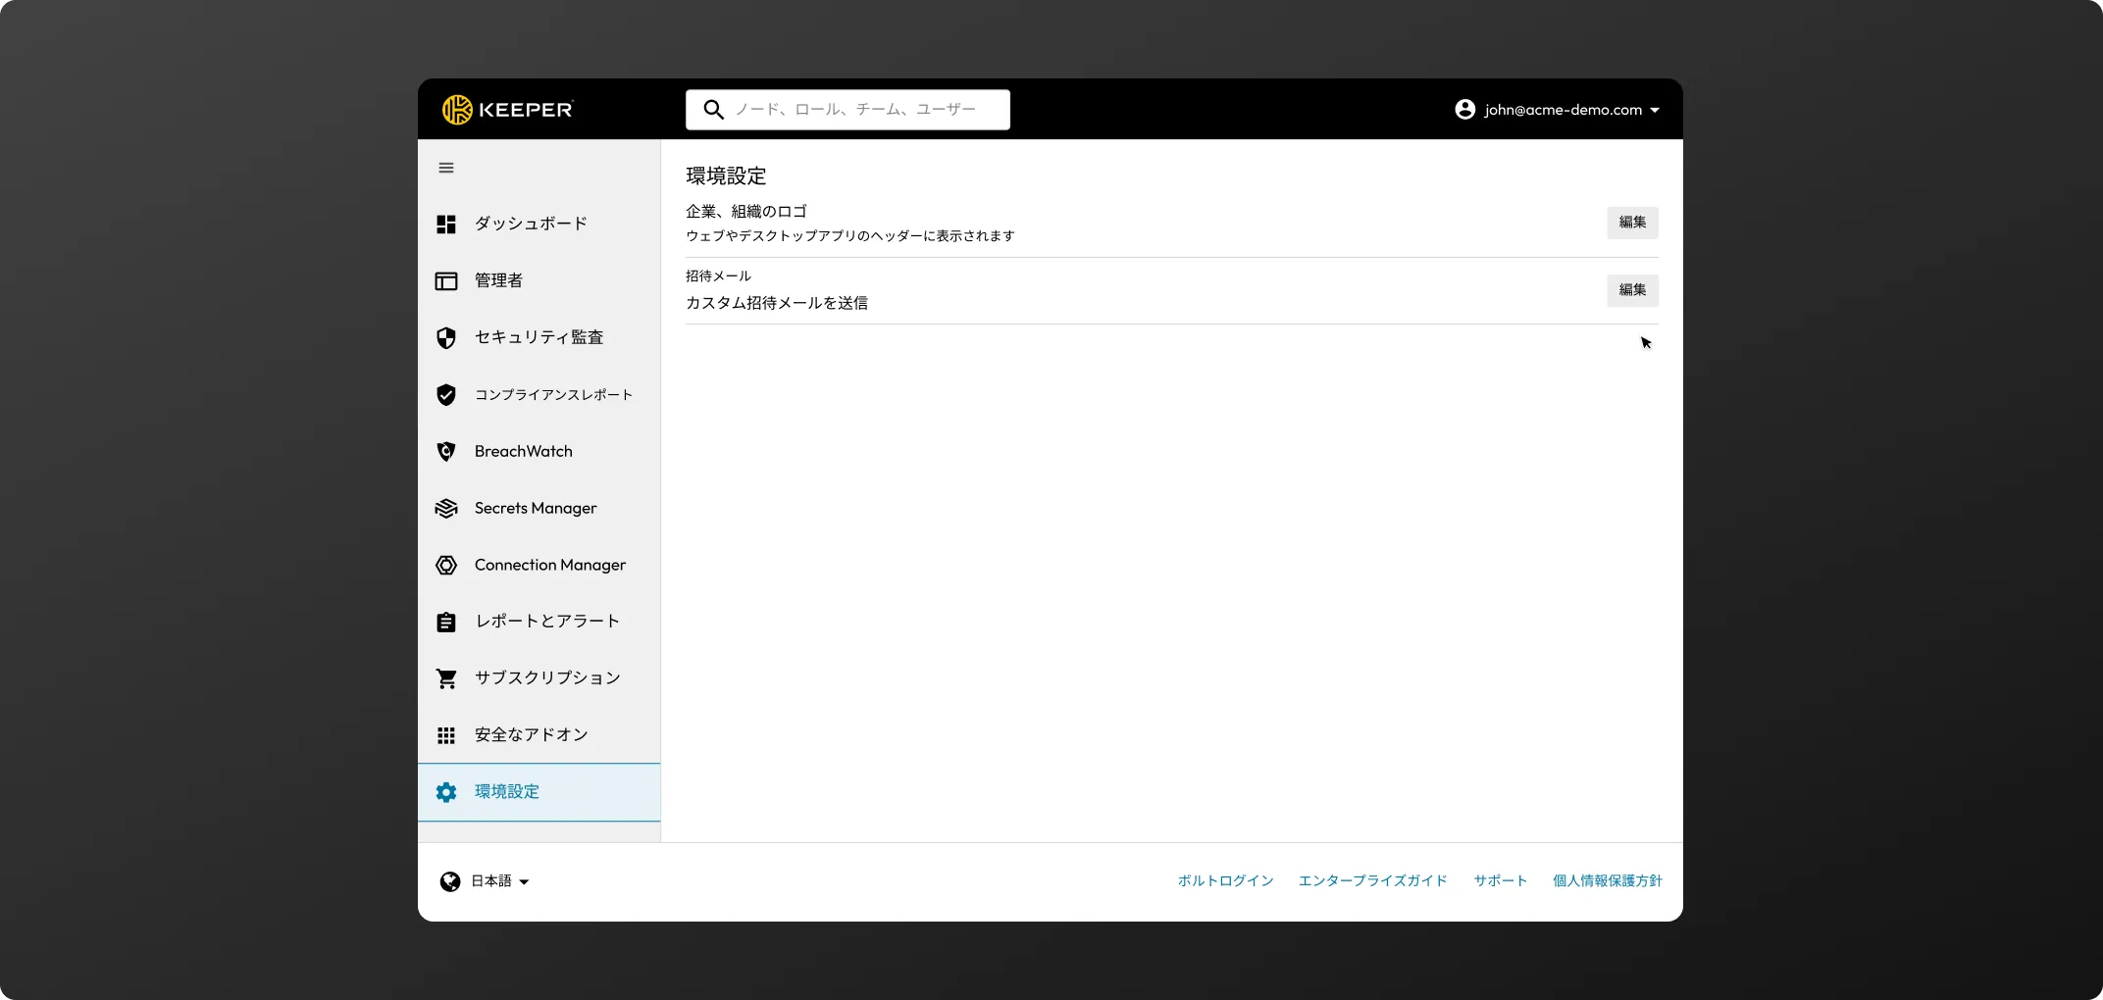Edit the 招待メール setting

[1632, 290]
